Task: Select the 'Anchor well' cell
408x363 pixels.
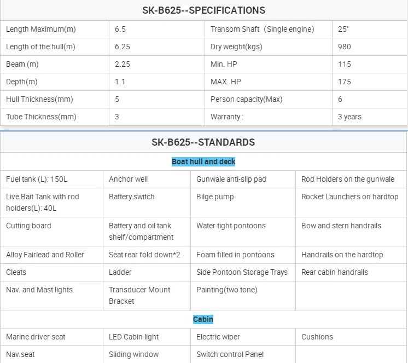Action: [x=129, y=179]
